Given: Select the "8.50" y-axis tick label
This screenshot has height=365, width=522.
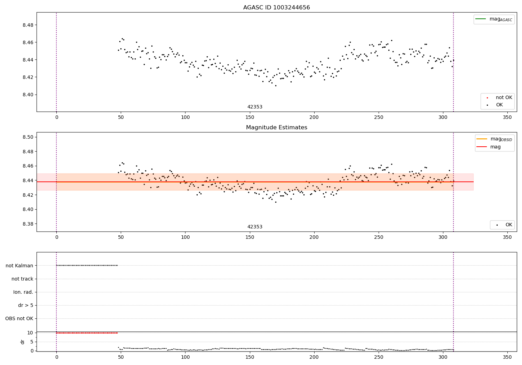Looking at the screenshot, I should [28, 137].
